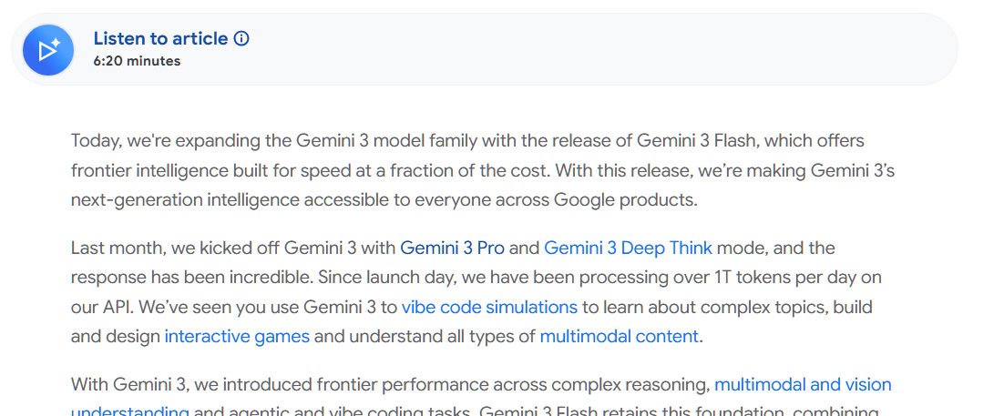The image size is (1004, 416).
Task: Click the partially visible "understanding" link text
Action: 130,411
